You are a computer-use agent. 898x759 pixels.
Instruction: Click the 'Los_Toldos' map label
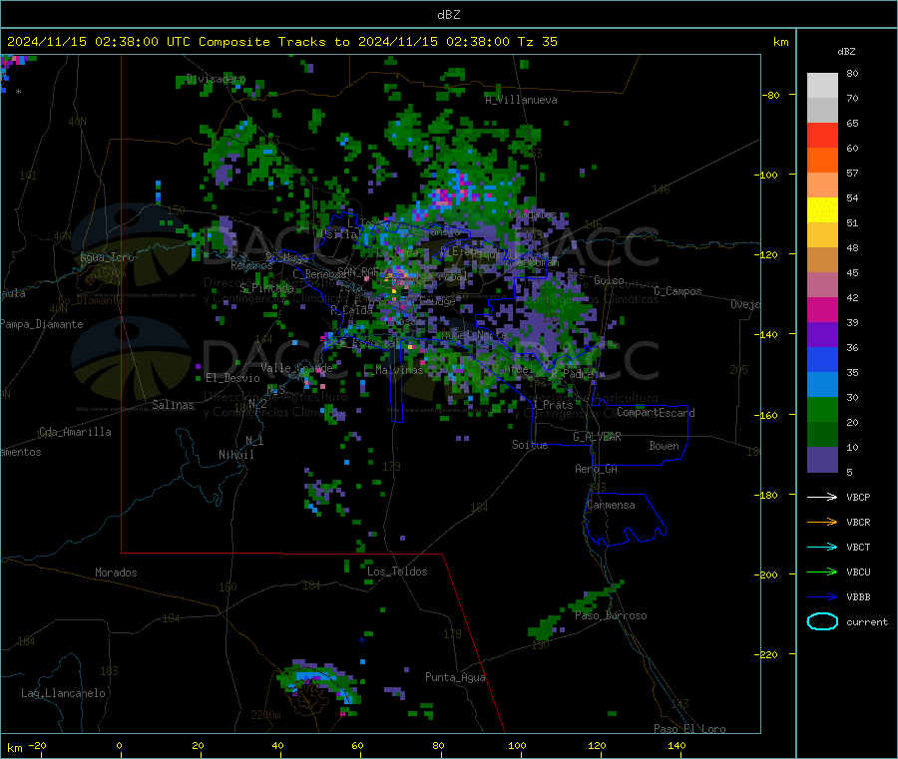(x=397, y=571)
